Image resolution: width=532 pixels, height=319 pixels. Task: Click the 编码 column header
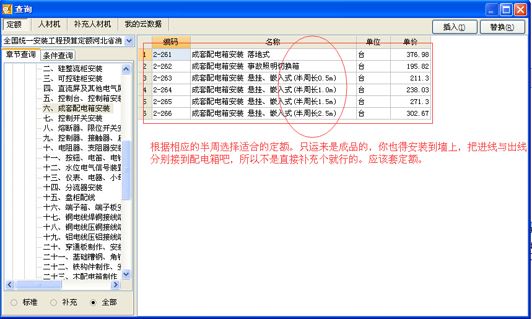(x=171, y=42)
